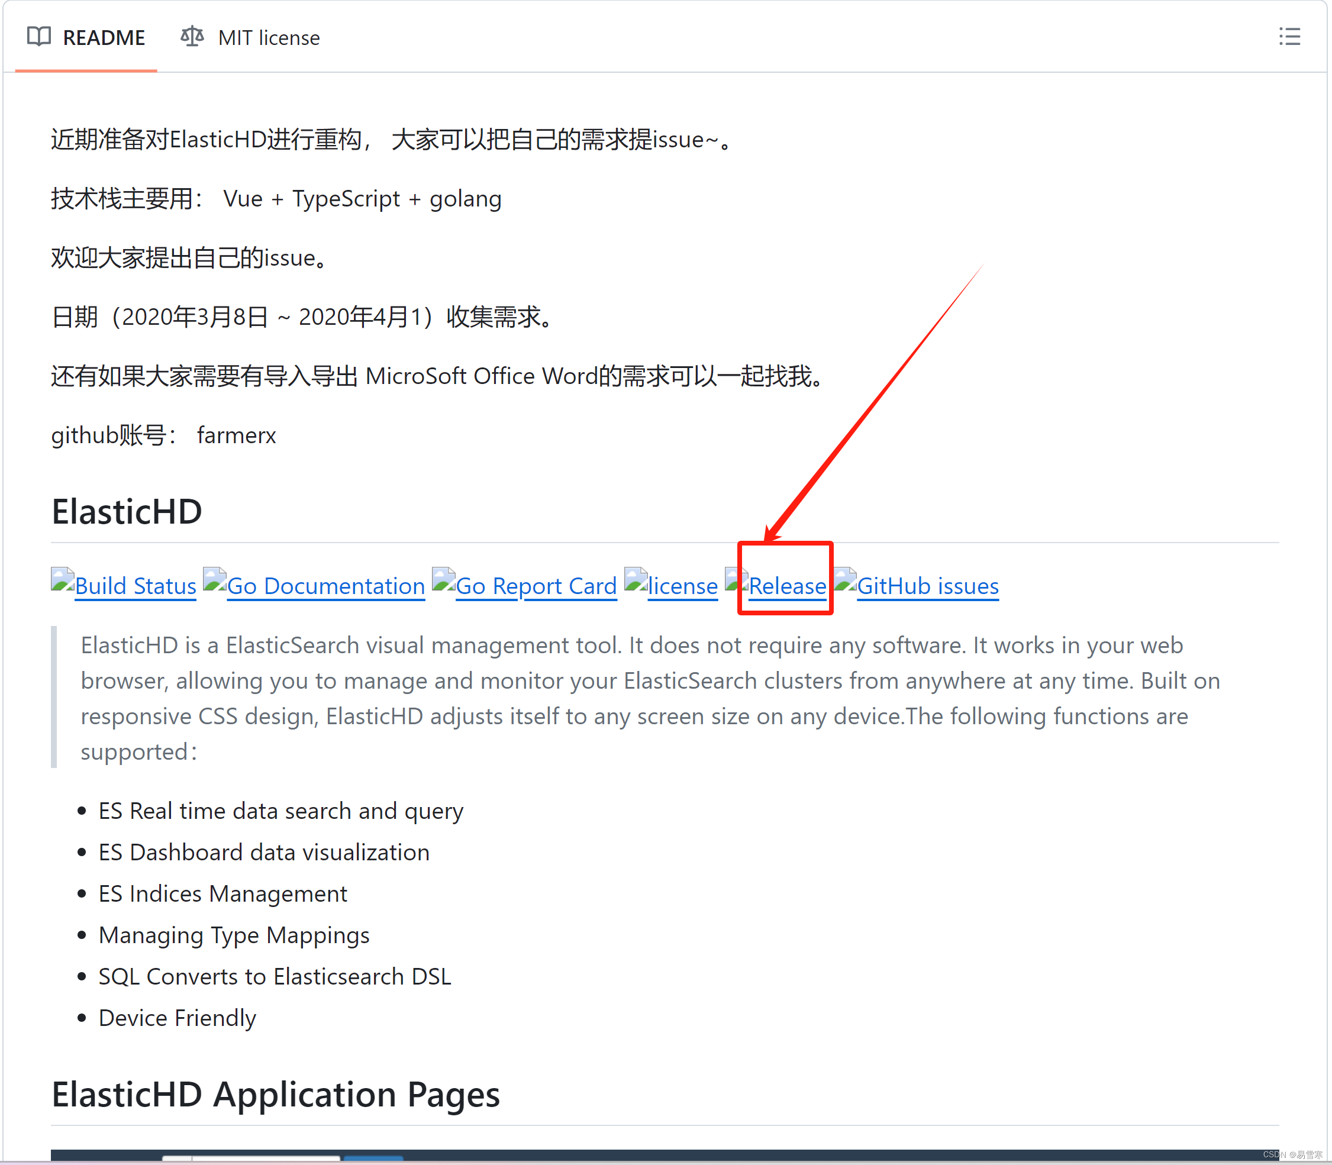
Task: Click the scales icon next to MIT license
Action: (192, 37)
